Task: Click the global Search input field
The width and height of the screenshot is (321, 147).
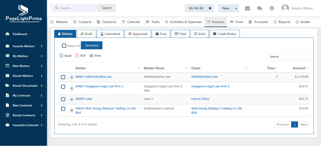Action: tap(74, 8)
